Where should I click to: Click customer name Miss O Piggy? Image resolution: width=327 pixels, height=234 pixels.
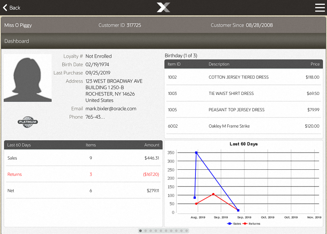tap(18, 25)
